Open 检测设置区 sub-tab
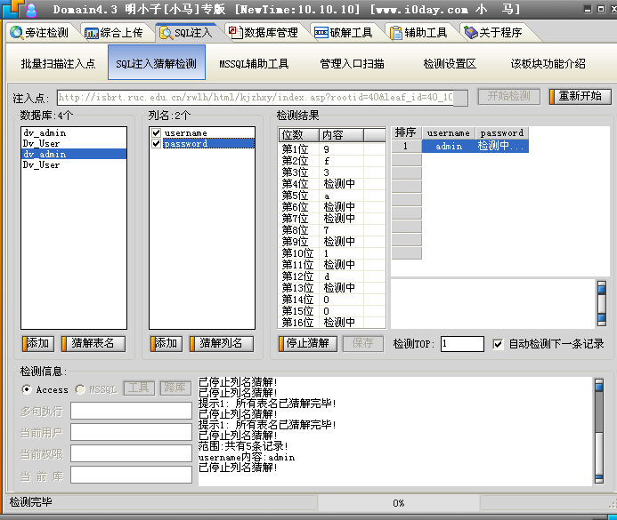Screen dimensions: 617x520 [x=450, y=63]
